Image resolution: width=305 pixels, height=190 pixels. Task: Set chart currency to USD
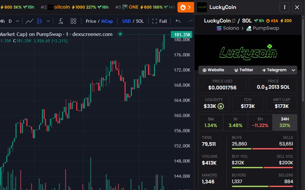point(127,21)
